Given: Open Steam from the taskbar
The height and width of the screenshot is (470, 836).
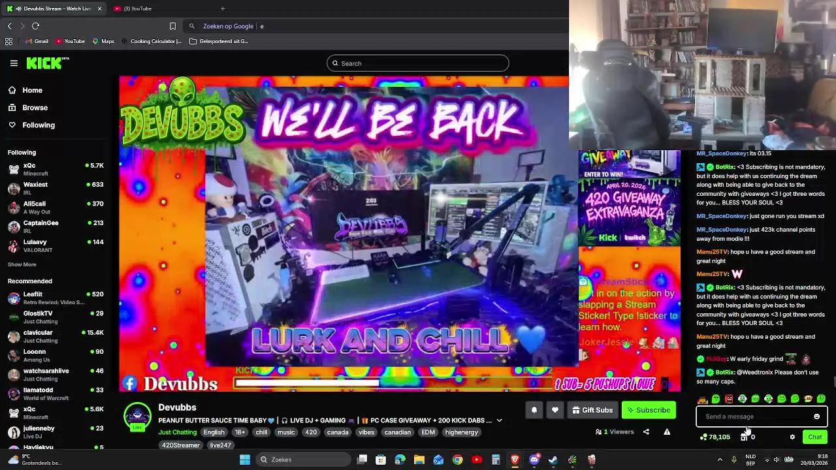Looking at the screenshot, I should pyautogui.click(x=553, y=460).
